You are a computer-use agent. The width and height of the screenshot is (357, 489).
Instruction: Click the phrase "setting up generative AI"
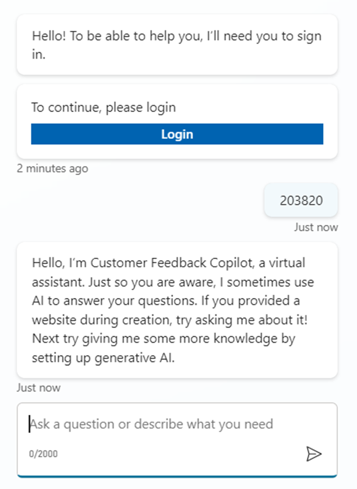pyautogui.click(x=103, y=358)
